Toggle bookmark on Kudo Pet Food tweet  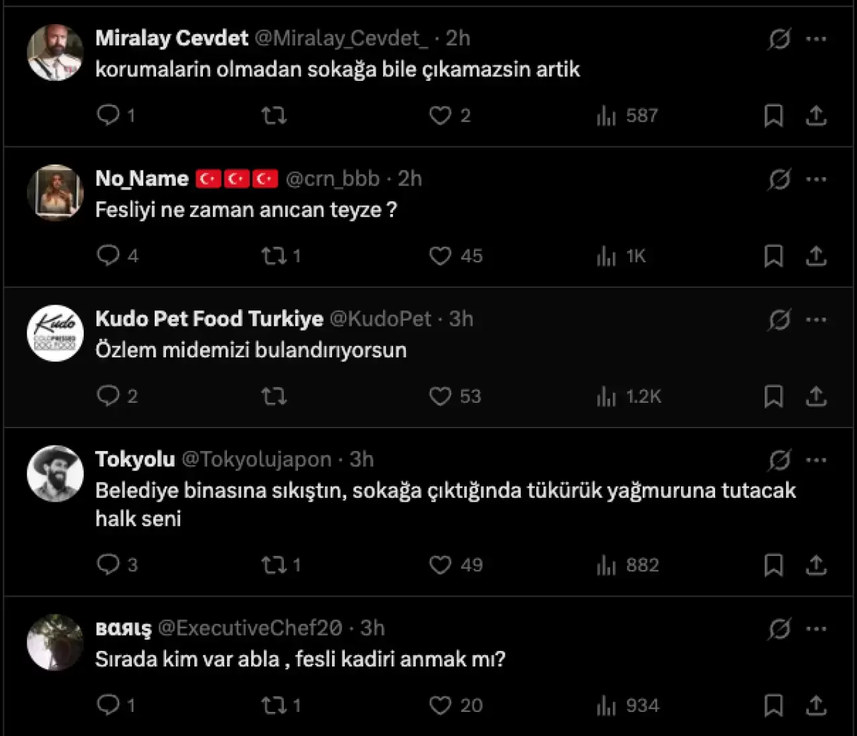tap(773, 396)
